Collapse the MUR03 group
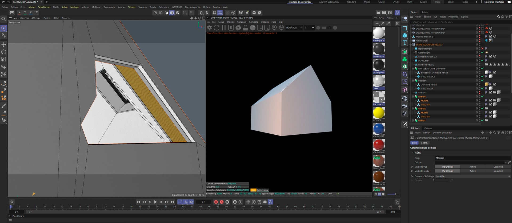This screenshot has width=512, height=223. [413, 97]
